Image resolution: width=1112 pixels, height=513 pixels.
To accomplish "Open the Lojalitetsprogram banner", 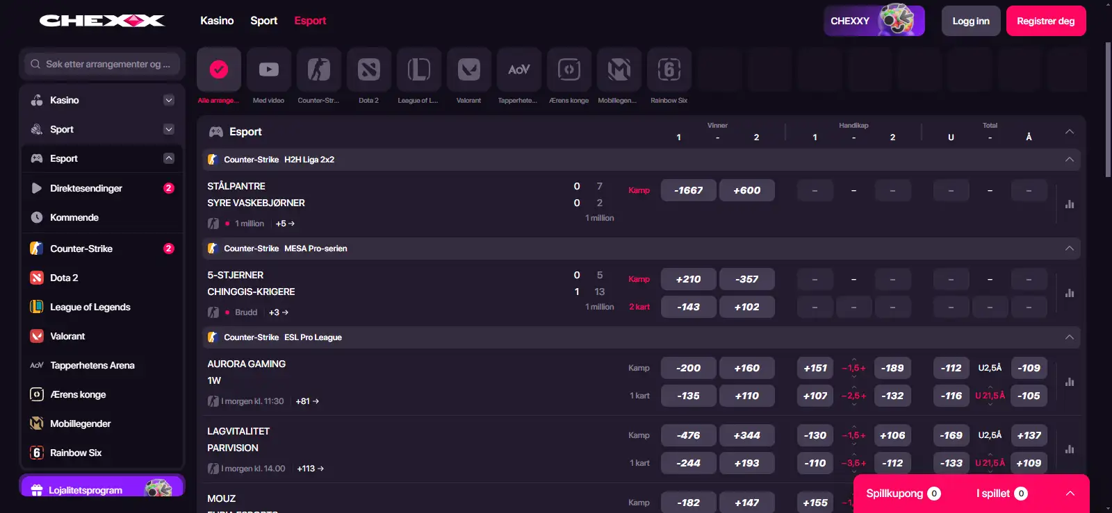I will [x=102, y=487].
